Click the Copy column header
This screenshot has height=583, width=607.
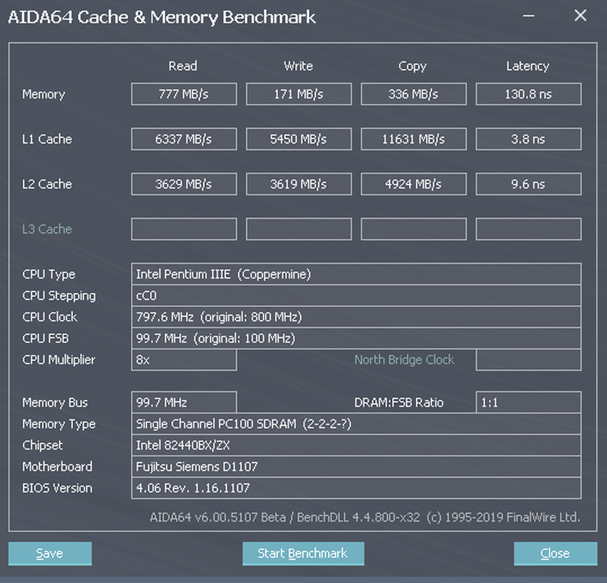click(x=413, y=66)
